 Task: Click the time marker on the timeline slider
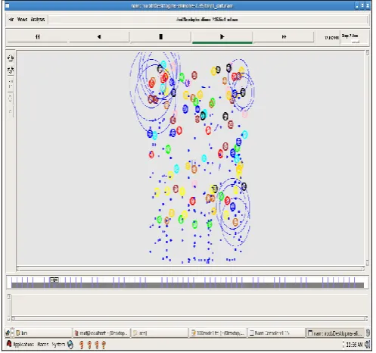[54, 280]
